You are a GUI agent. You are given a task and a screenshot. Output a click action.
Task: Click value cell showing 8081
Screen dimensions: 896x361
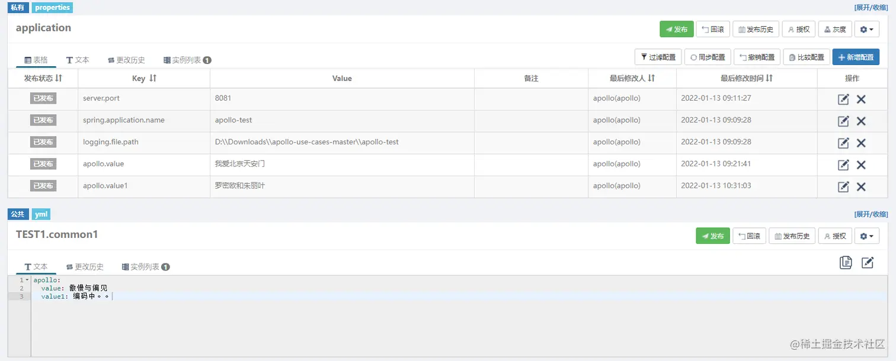click(x=342, y=99)
